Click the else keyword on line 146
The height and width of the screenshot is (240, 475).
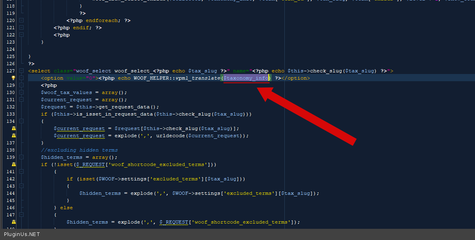(x=66, y=208)
